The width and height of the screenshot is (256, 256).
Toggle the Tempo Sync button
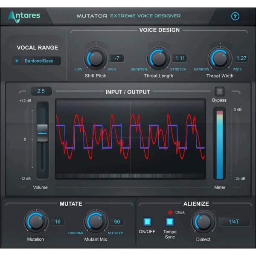170,222
